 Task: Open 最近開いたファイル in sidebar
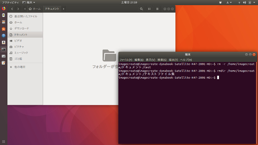pyautogui.click(x=25, y=16)
